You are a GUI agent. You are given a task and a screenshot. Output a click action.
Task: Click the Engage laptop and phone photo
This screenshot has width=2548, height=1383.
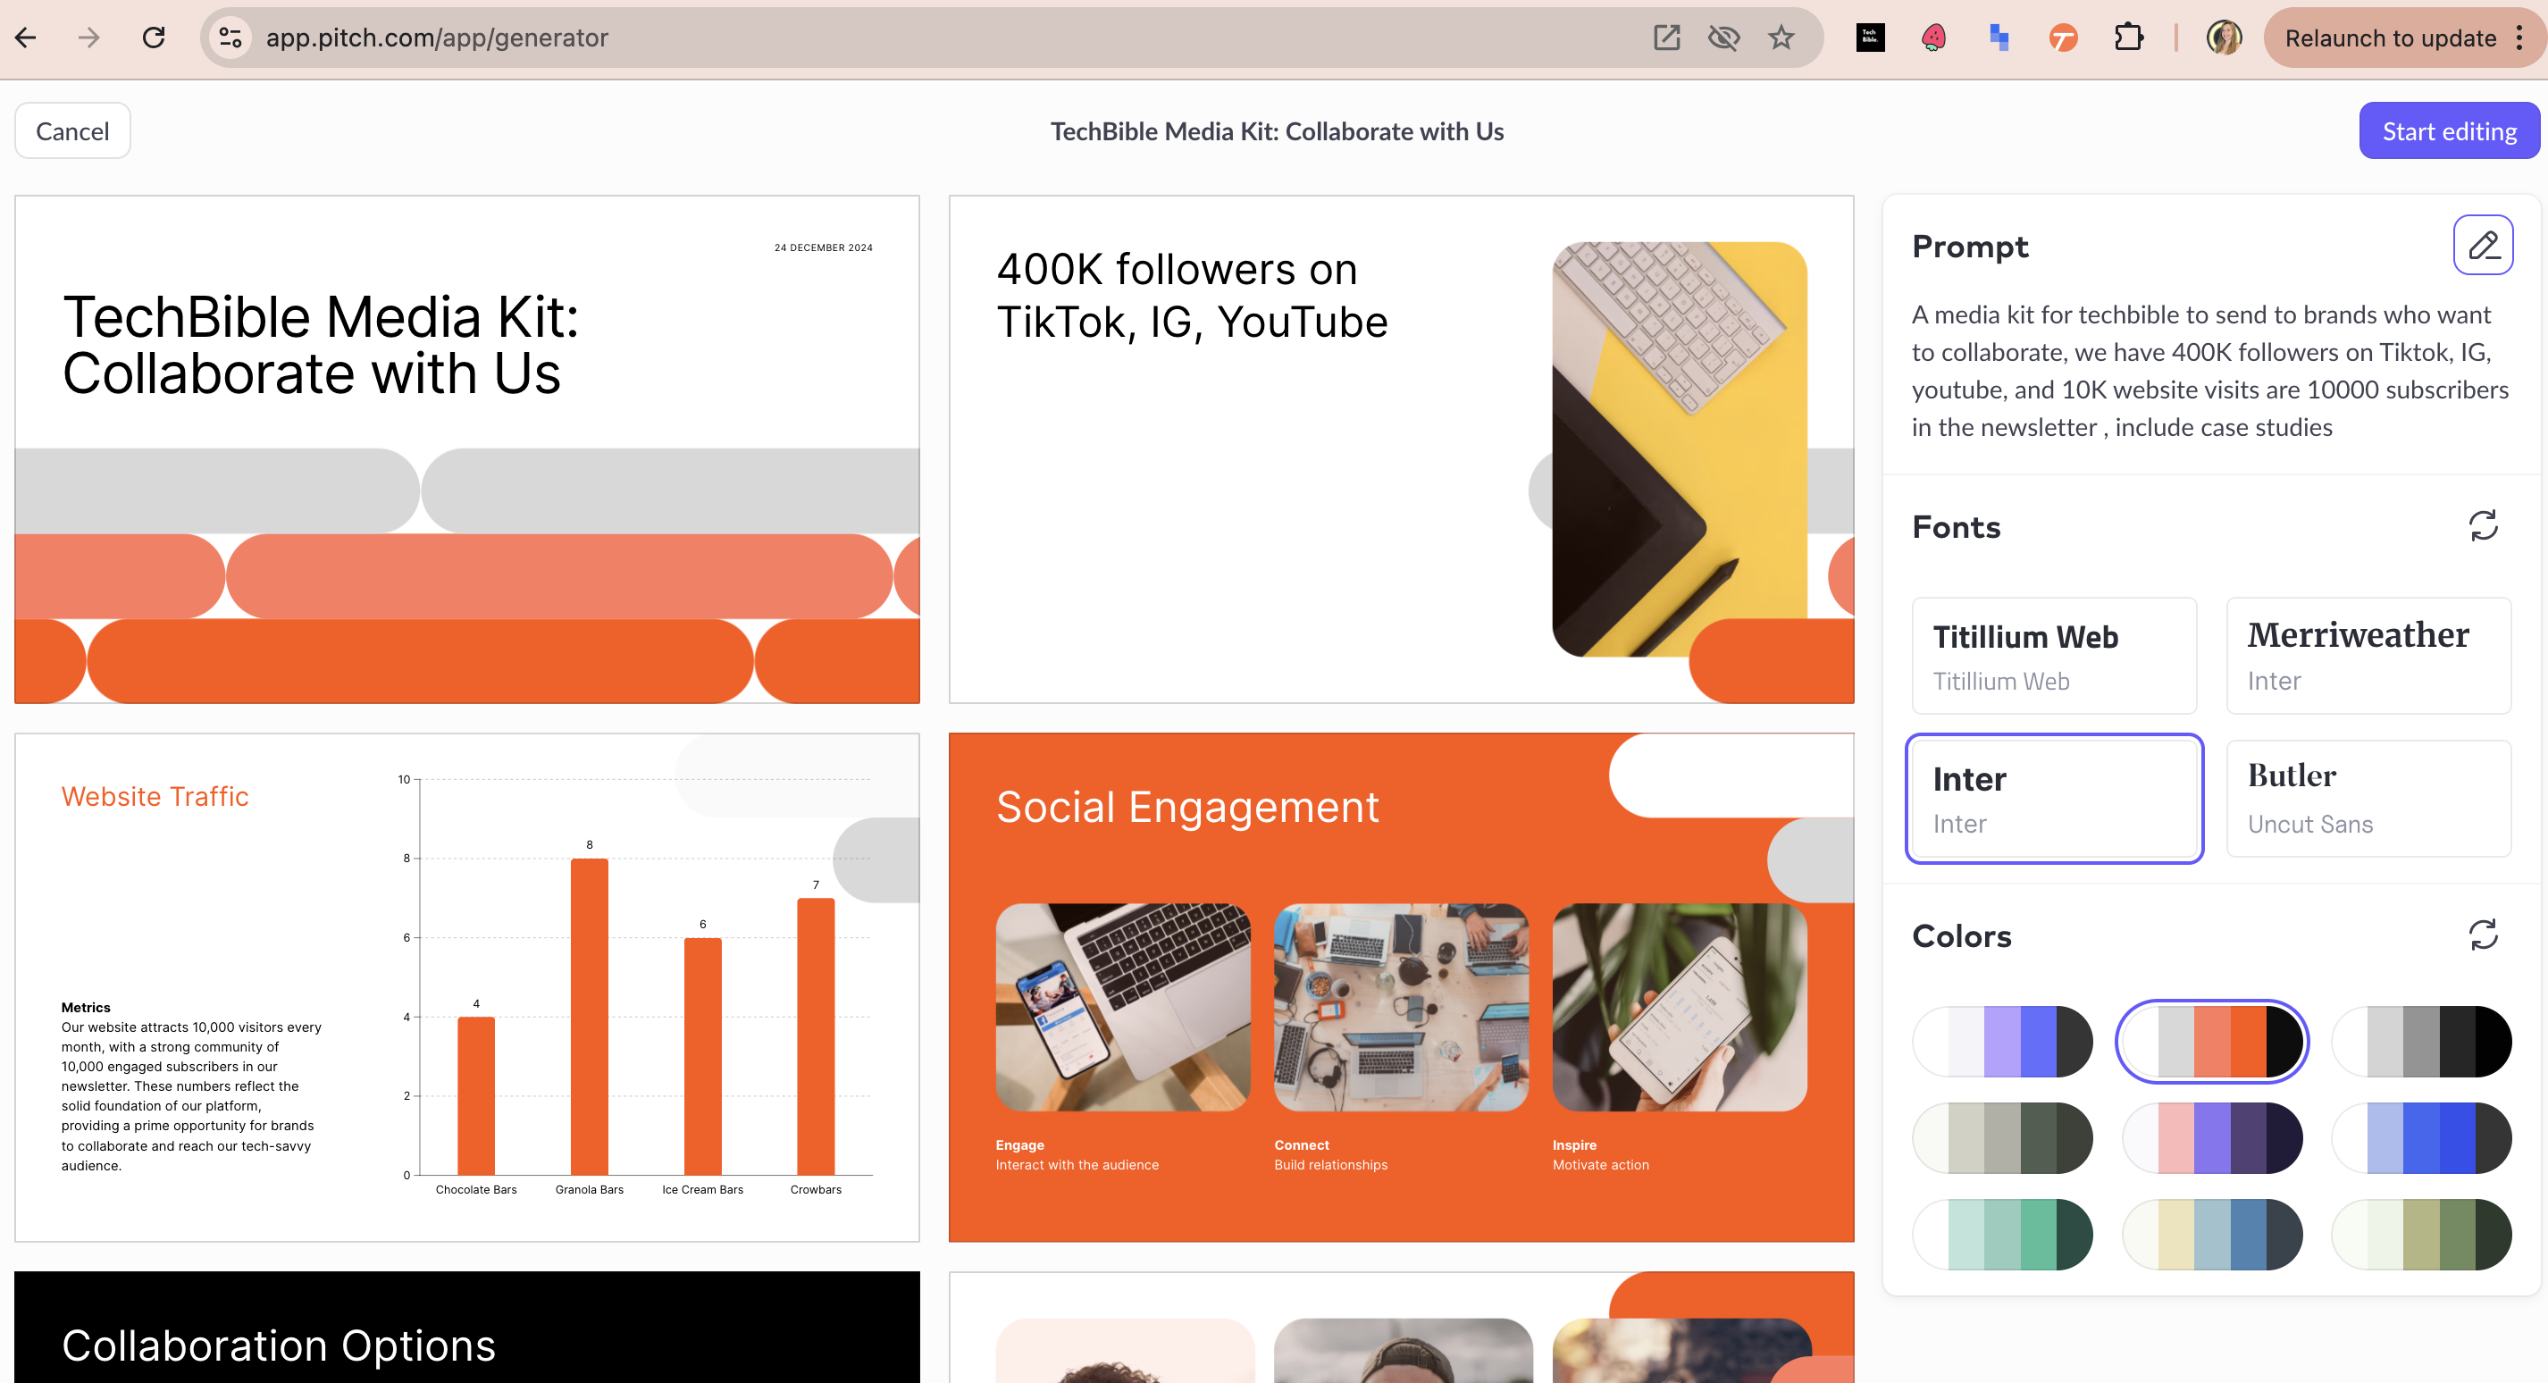pos(1123,1007)
